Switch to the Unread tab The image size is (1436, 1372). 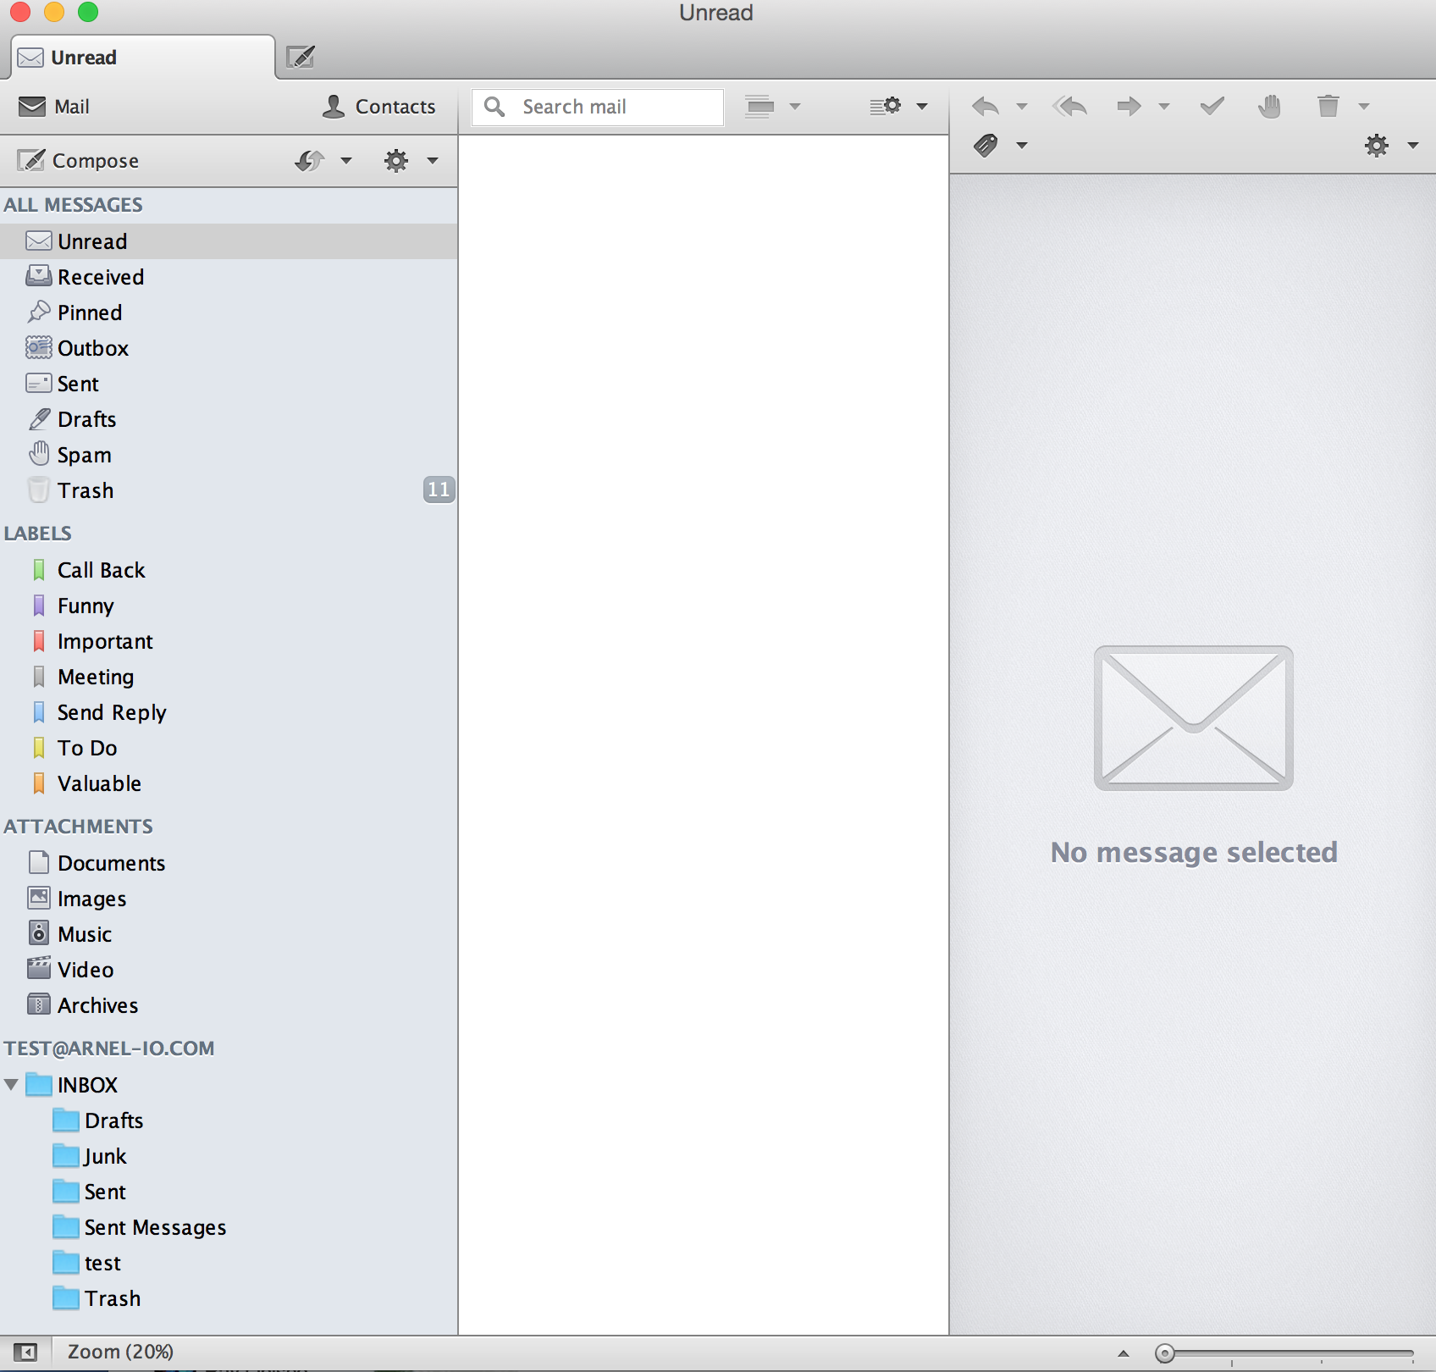142,58
